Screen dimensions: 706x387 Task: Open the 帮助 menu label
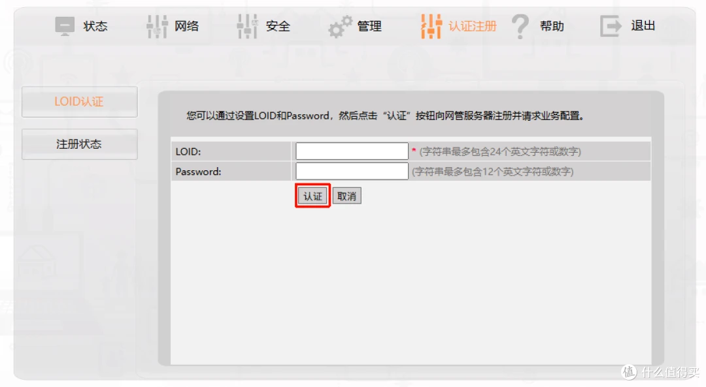(x=552, y=26)
